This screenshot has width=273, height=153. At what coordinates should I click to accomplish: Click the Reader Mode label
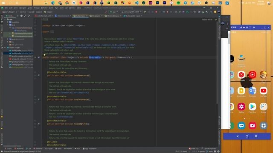(207, 20)
